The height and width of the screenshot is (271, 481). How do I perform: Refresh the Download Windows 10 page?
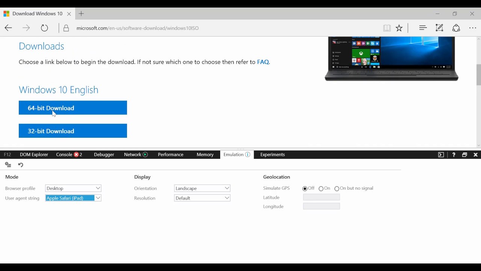(x=44, y=28)
